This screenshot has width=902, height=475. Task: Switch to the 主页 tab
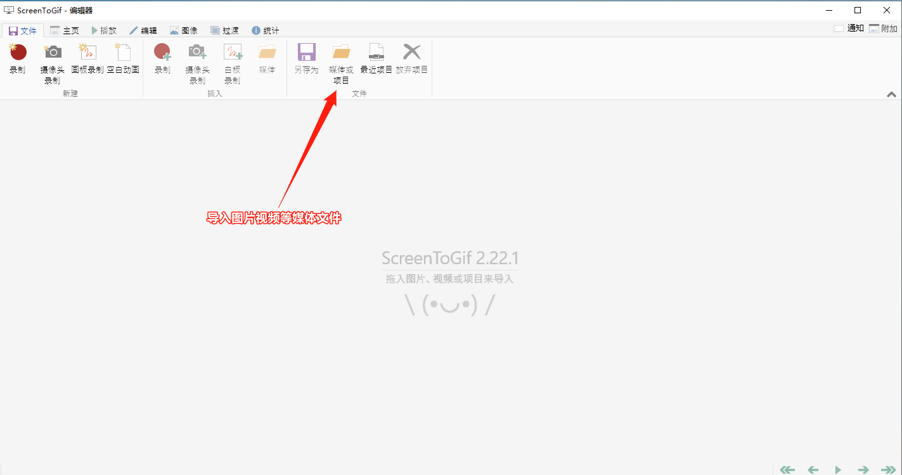pyautogui.click(x=65, y=30)
